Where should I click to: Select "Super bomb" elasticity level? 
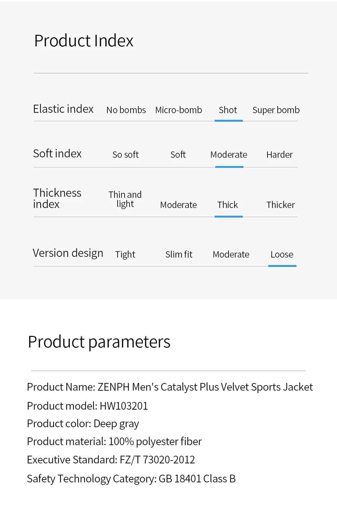pos(276,110)
